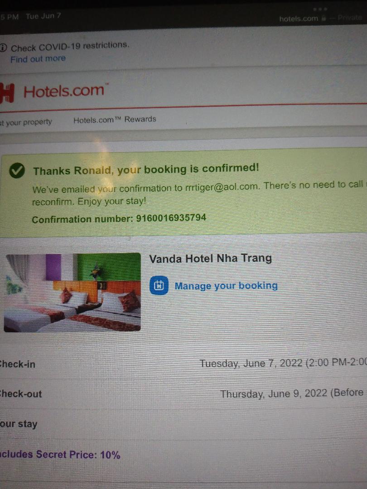Click the Check-in date row
The image size is (367, 489).
(183, 364)
